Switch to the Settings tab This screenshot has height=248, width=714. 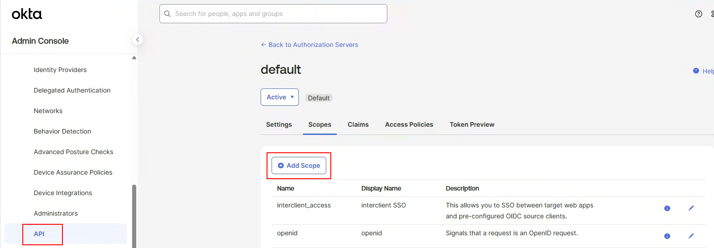coord(279,124)
